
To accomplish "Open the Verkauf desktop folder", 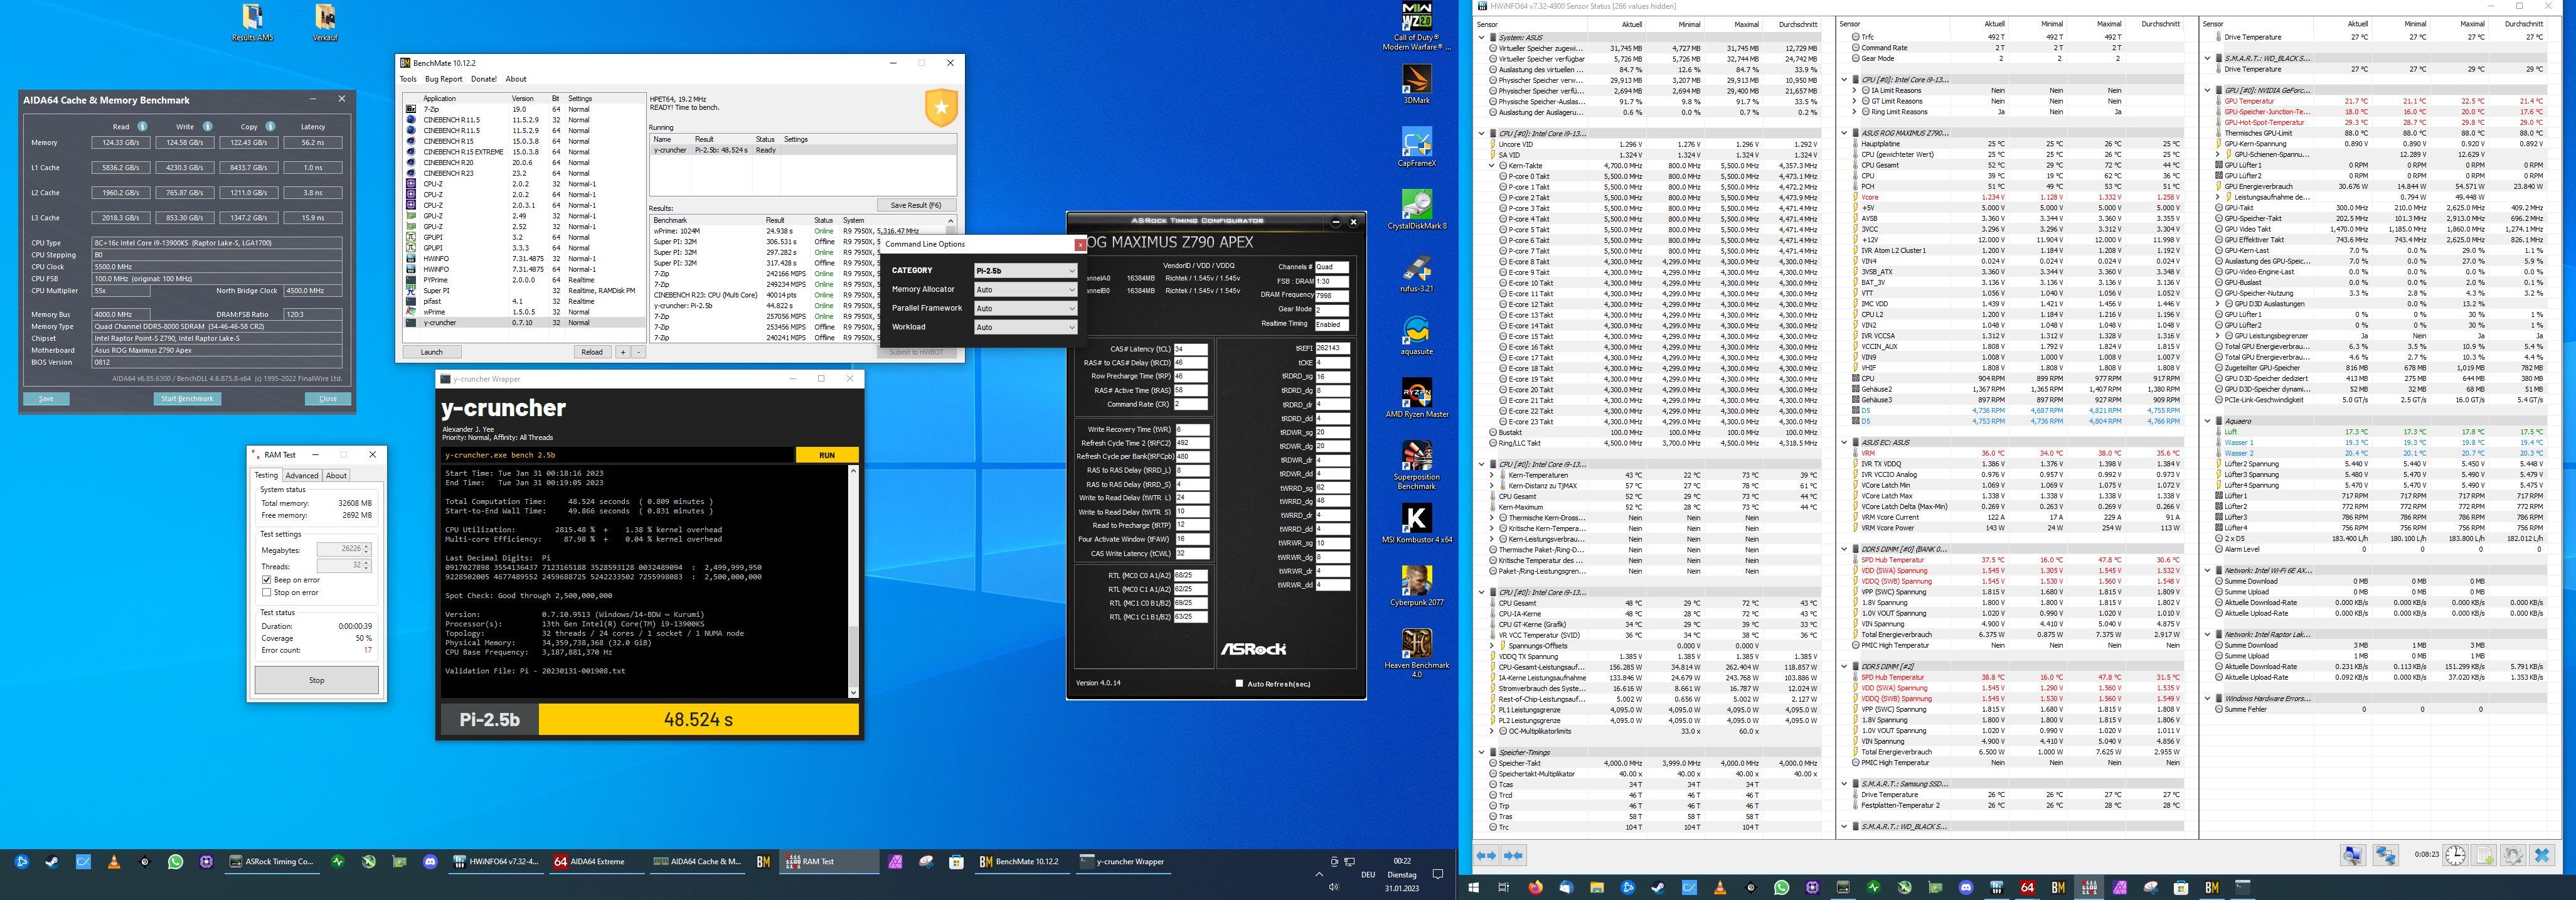I will click(x=325, y=22).
